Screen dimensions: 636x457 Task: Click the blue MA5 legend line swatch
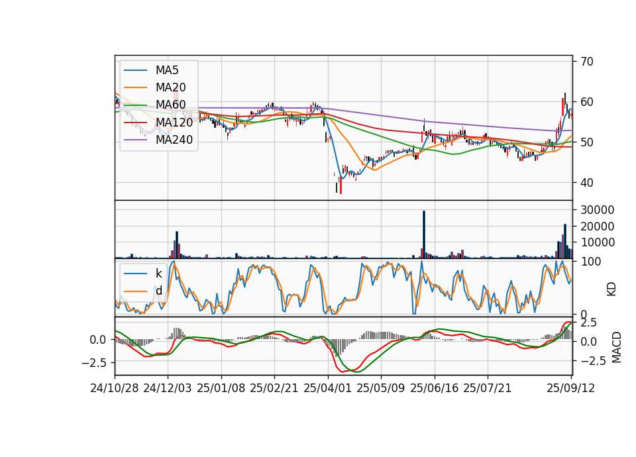point(136,70)
